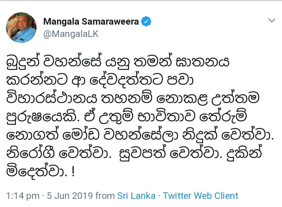The width and height of the screenshot is (282, 207).
Task: Click the 5 Jun 2019 date
Action: coord(70,196)
